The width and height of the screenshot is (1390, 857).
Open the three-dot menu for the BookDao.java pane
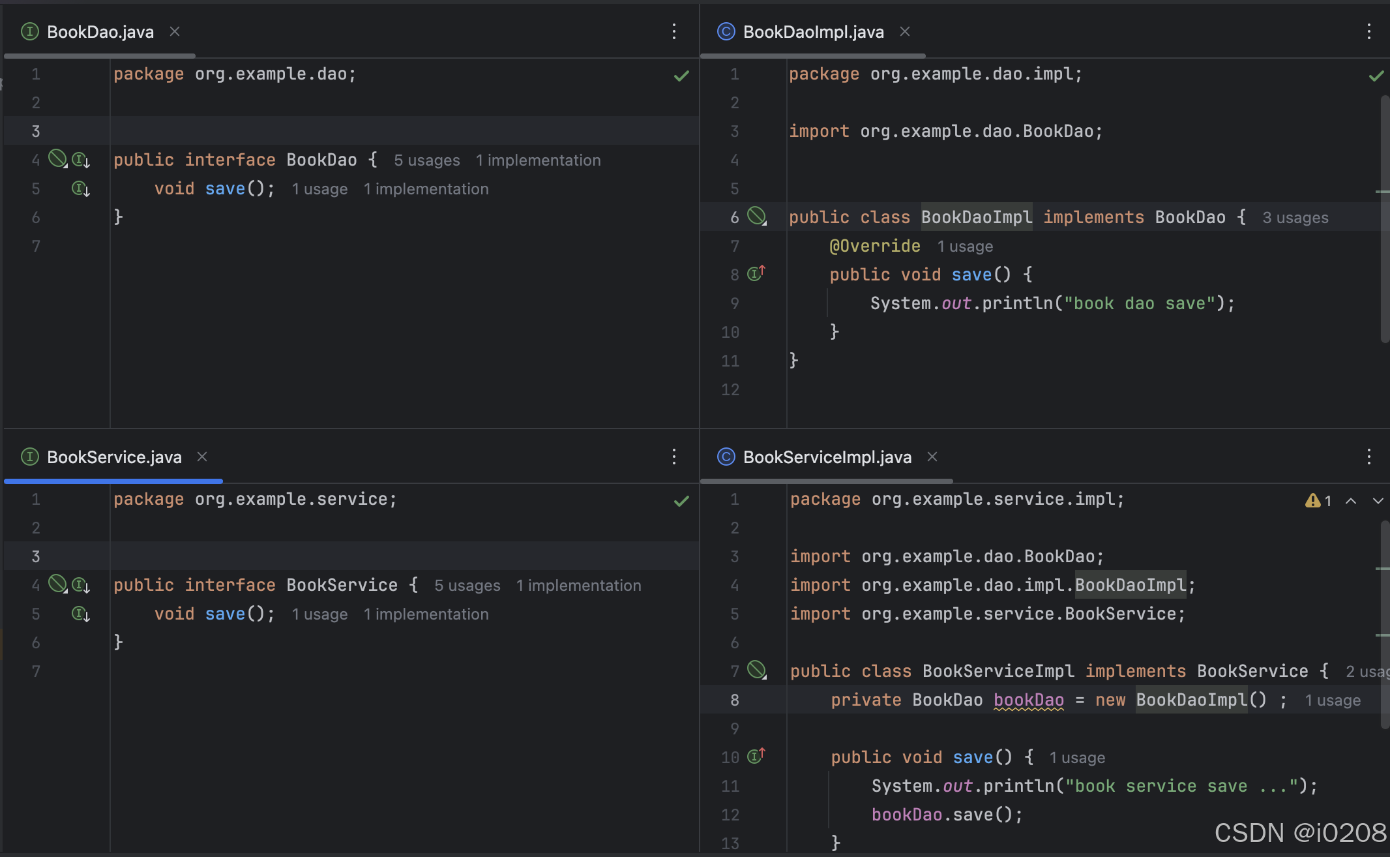674,31
